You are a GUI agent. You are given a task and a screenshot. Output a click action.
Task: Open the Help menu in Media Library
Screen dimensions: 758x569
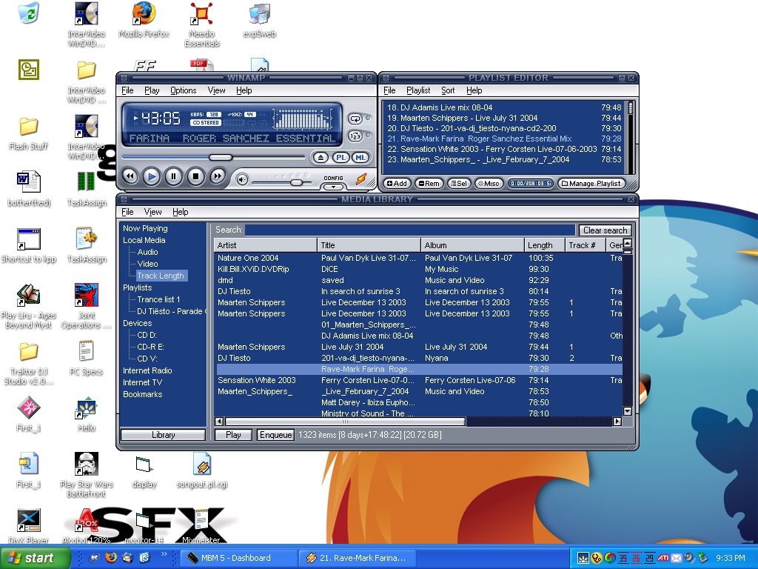click(x=181, y=212)
